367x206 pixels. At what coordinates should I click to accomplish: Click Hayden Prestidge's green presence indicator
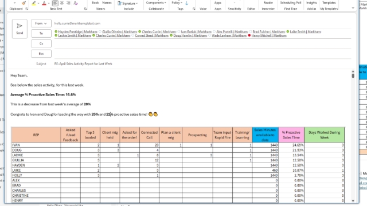coord(56,31)
